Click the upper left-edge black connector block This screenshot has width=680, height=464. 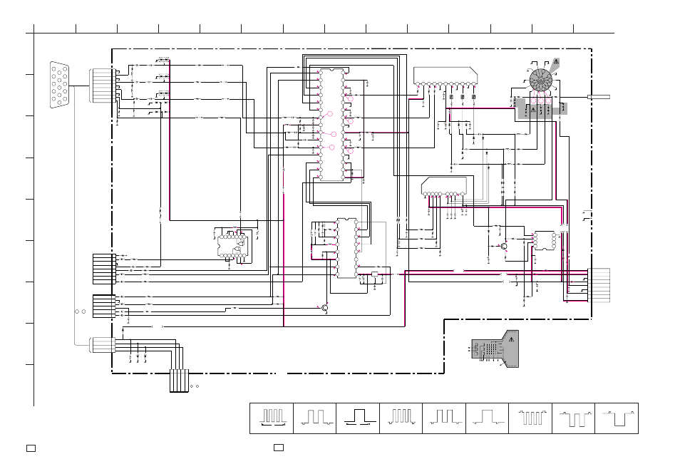click(x=104, y=269)
